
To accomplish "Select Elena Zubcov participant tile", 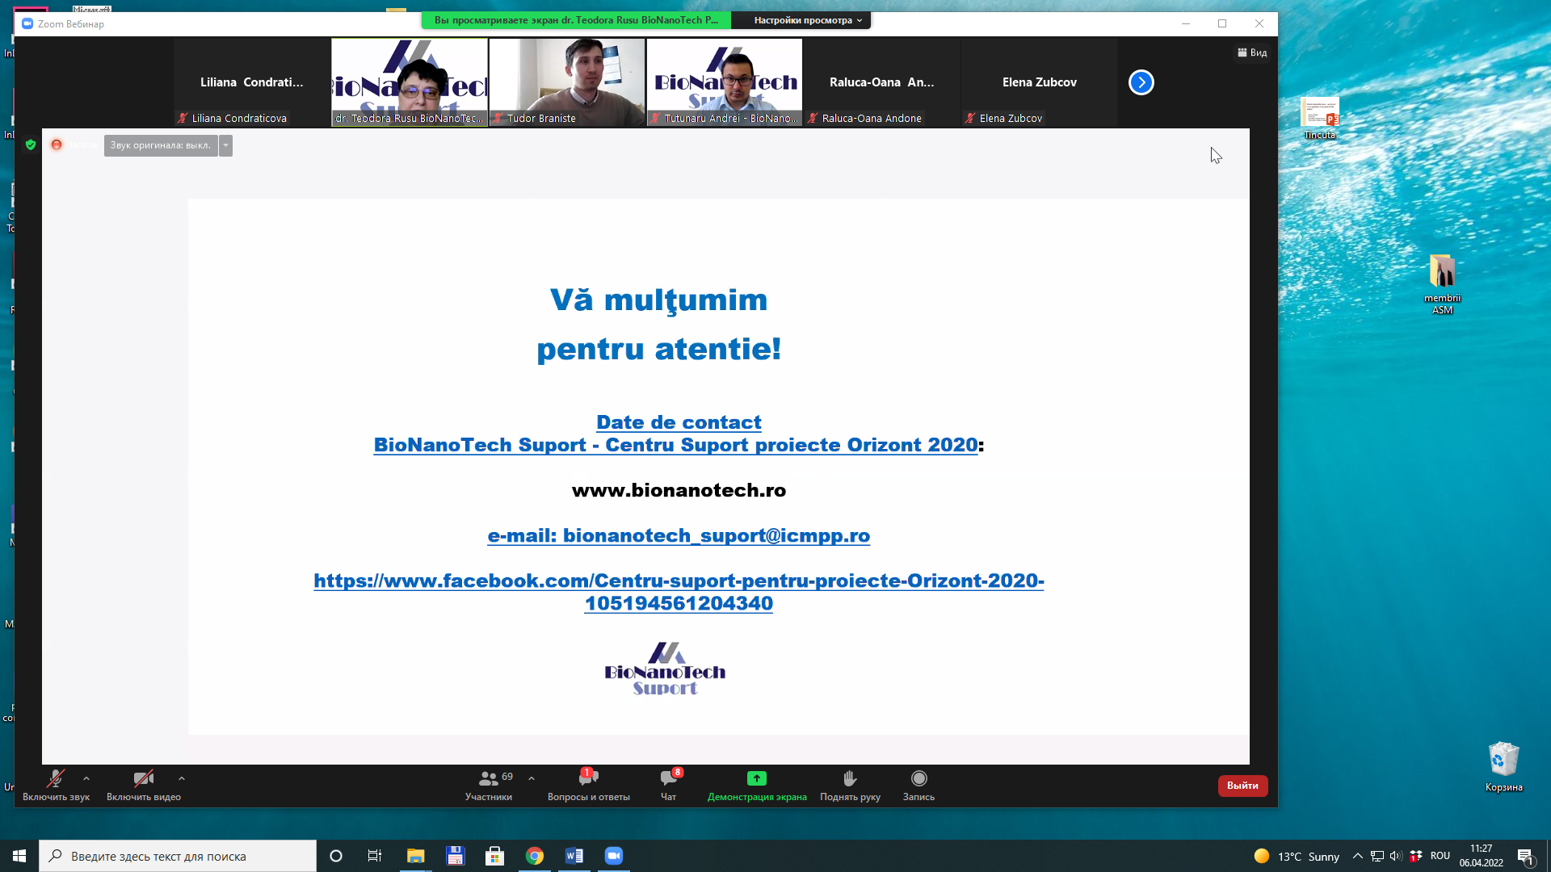I will click(1040, 82).
